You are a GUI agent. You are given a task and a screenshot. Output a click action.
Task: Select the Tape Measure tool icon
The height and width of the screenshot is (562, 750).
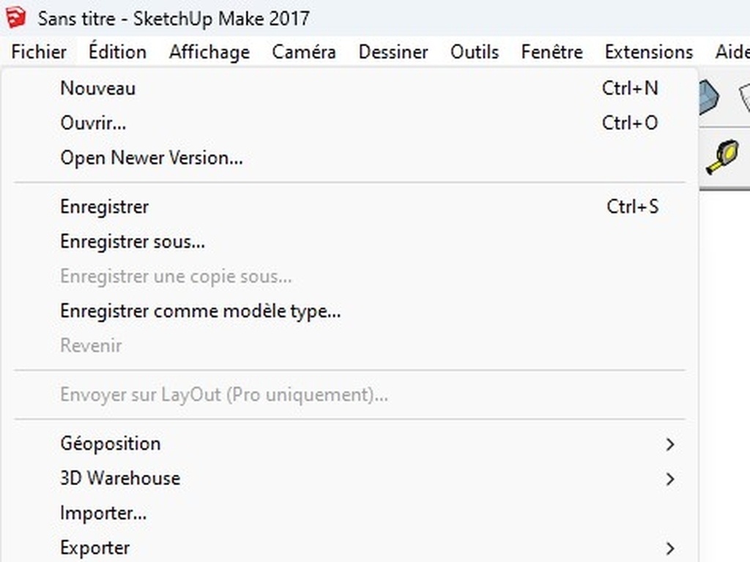pos(722,157)
